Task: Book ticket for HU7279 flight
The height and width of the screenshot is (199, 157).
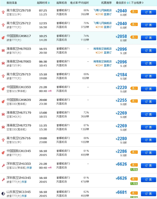Action: point(148,127)
